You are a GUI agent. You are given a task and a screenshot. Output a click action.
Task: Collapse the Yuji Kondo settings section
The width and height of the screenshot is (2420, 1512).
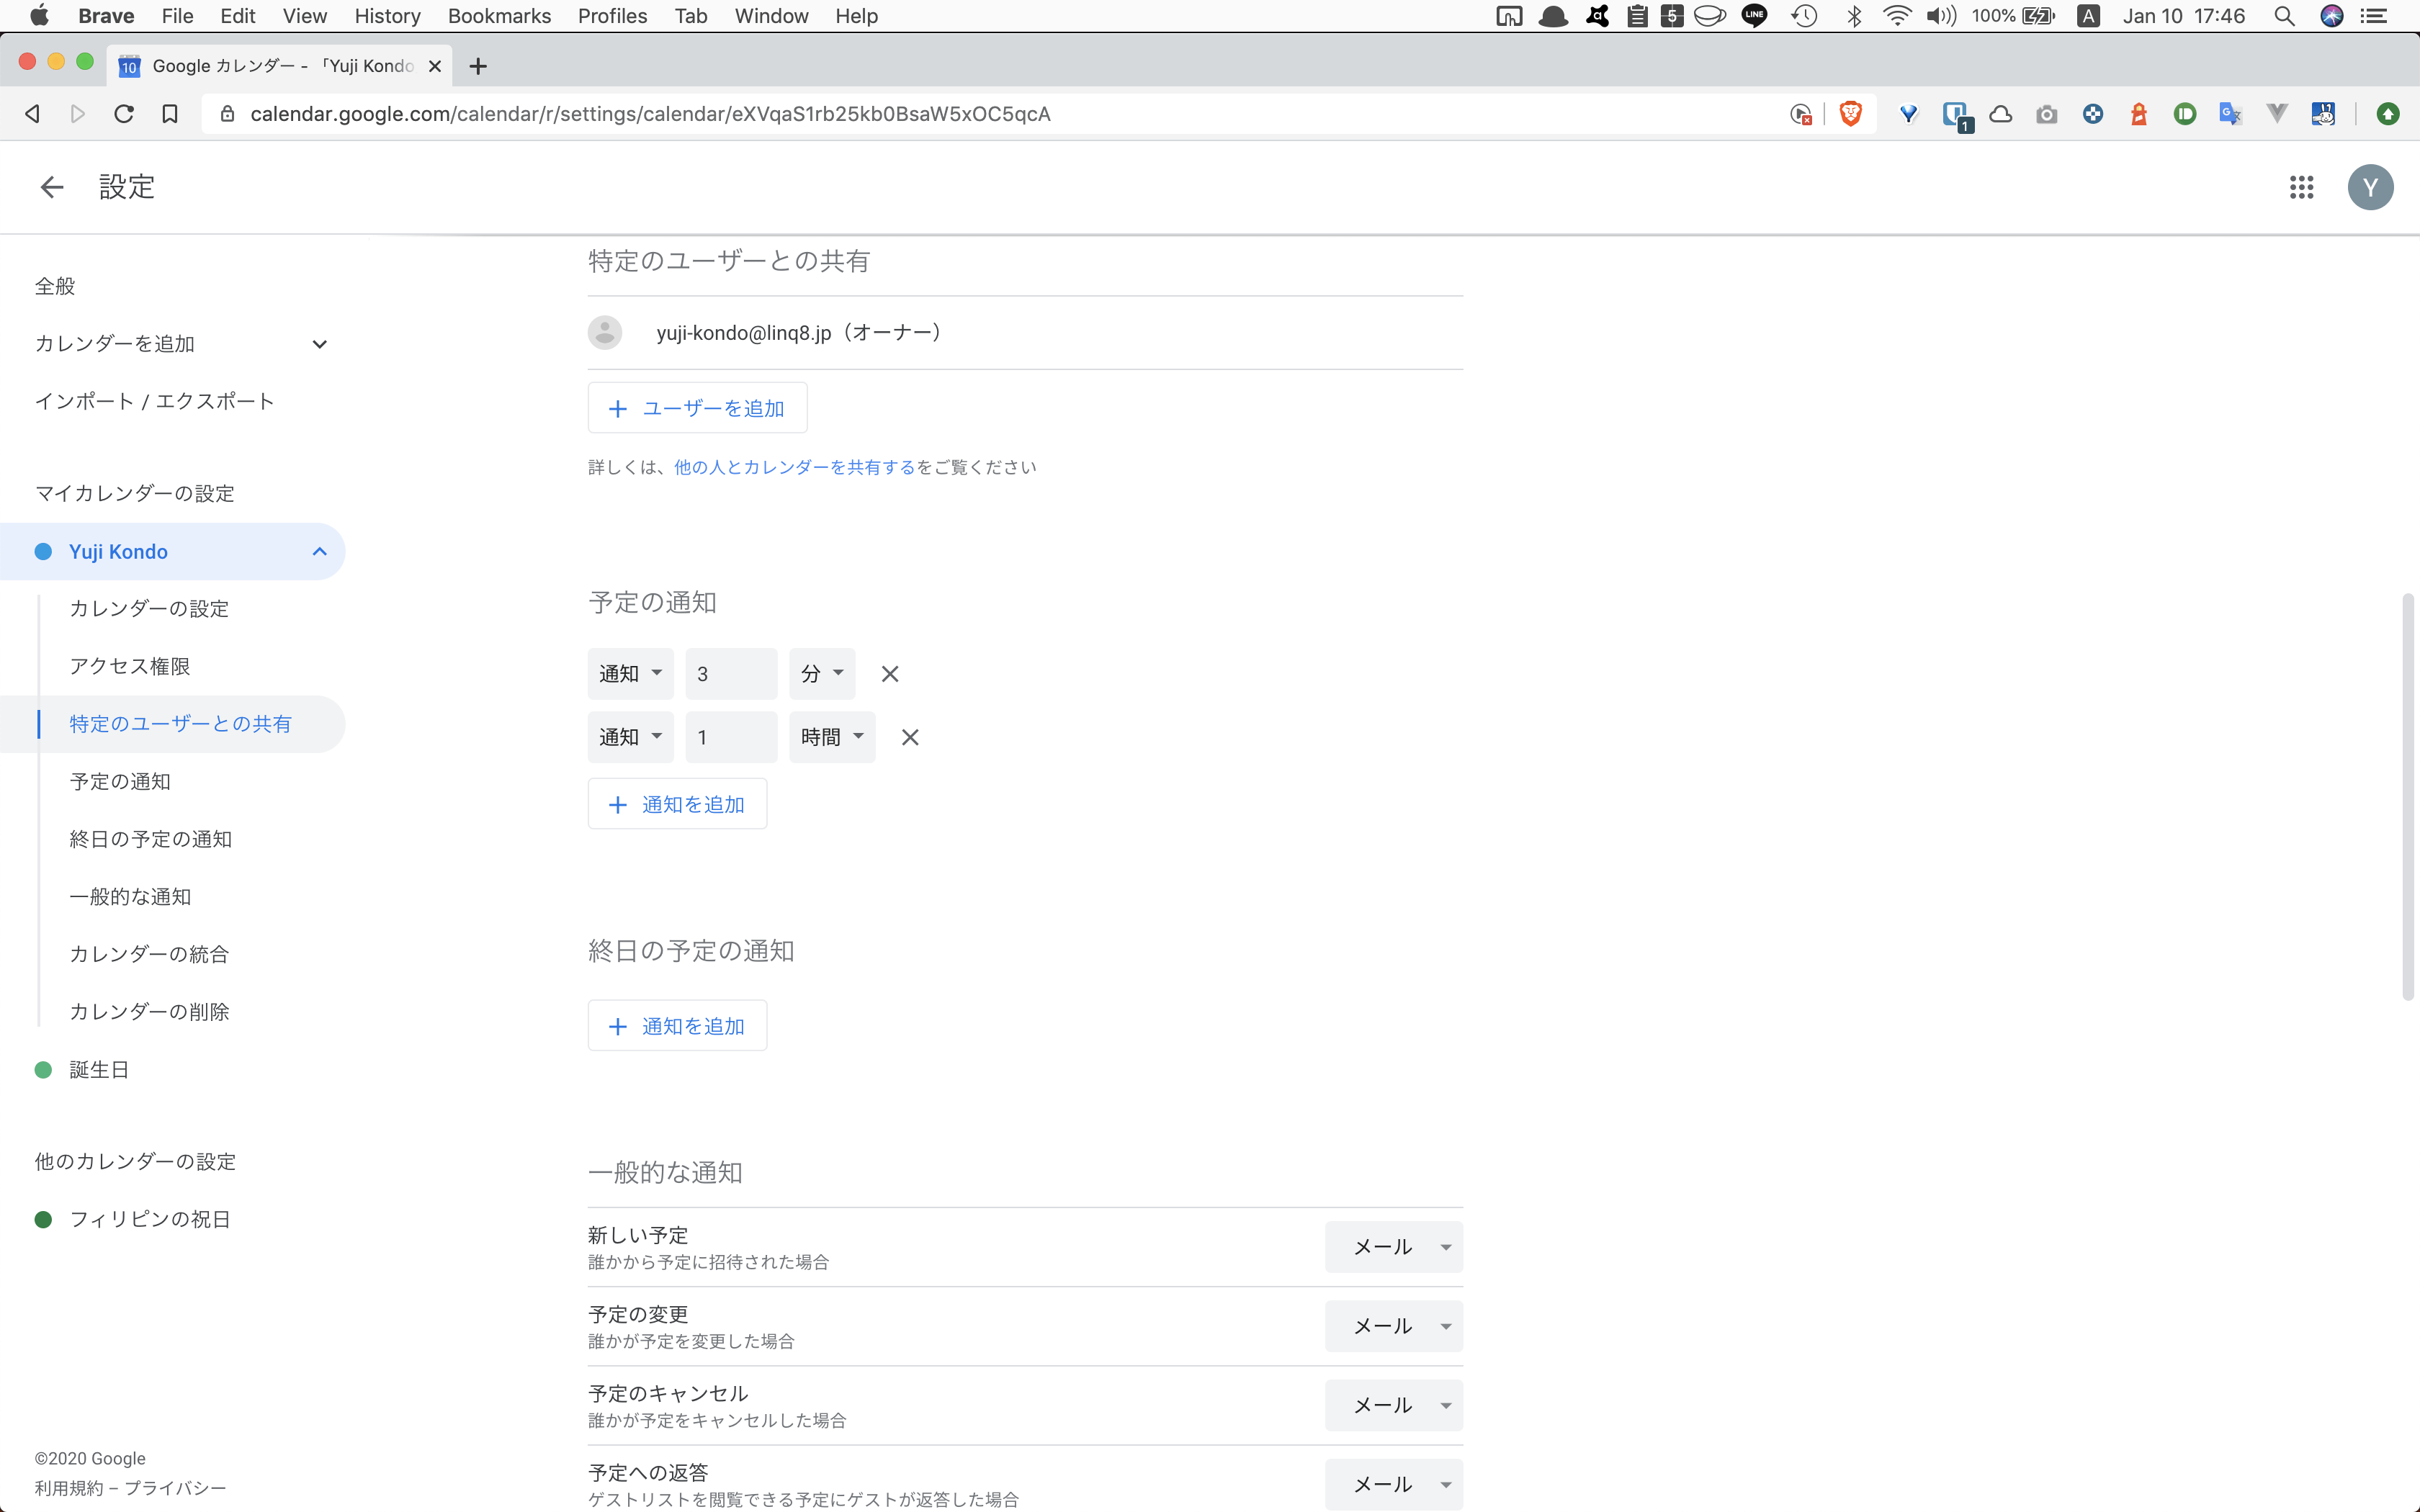[x=319, y=551]
